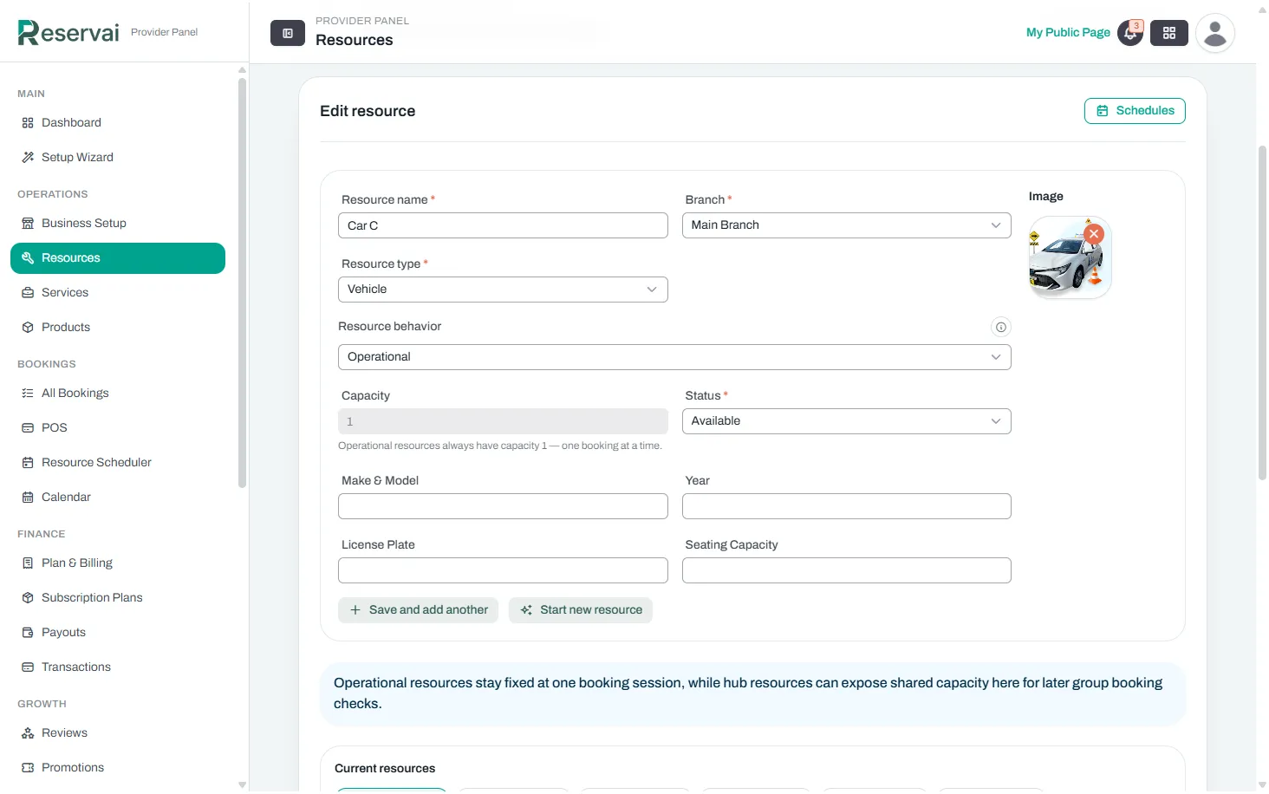Click the main page scrollbar
Image resolution: width=1269 pixels, height=794 pixels.
coord(1262,312)
